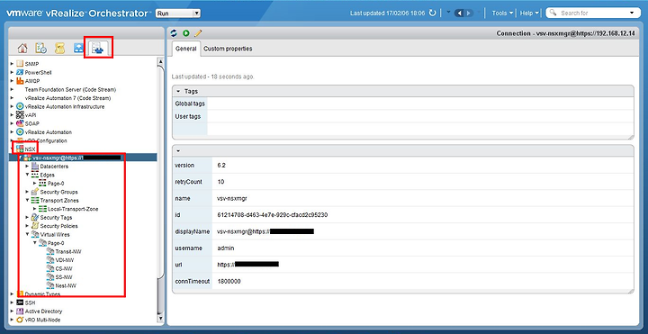Open the workflows view icon

[x=78, y=48]
